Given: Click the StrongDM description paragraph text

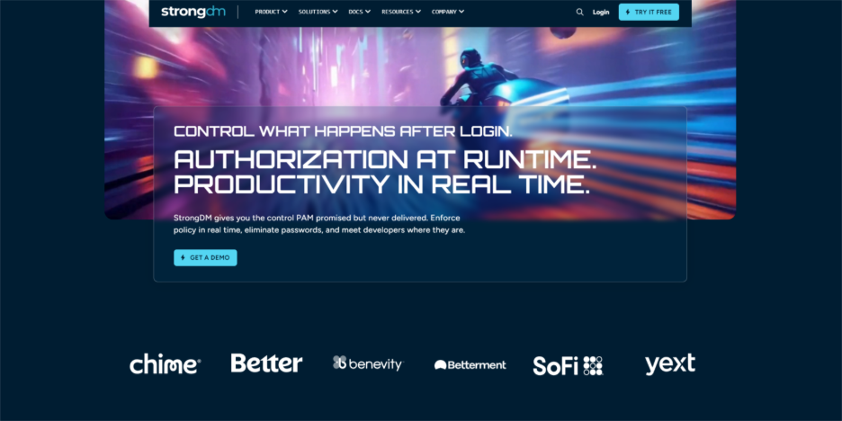Looking at the screenshot, I should 319,224.
